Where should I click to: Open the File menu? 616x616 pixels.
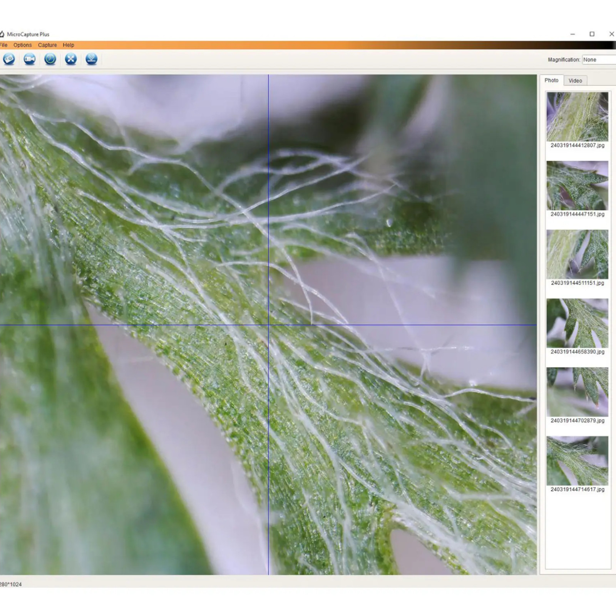[3, 45]
